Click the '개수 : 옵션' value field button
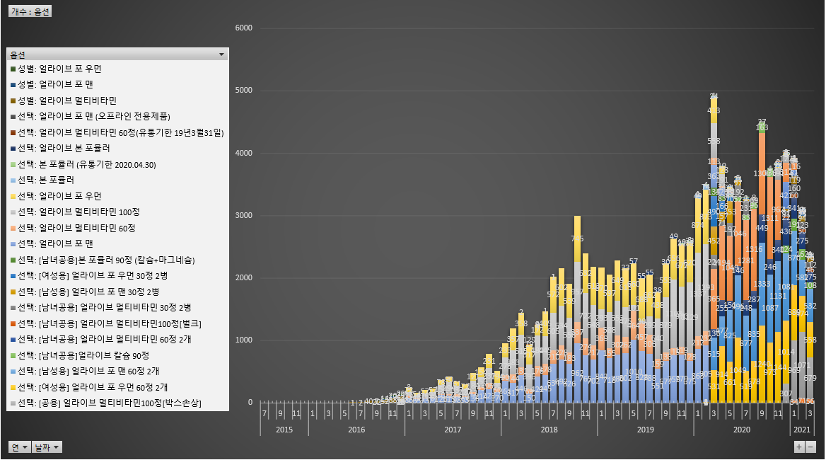Viewport: 826px width, 460px height. 30,11
